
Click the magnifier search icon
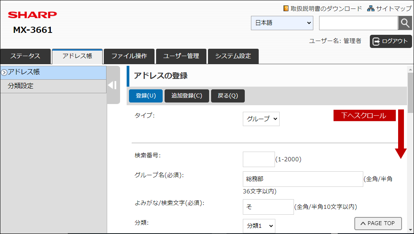tap(405, 23)
